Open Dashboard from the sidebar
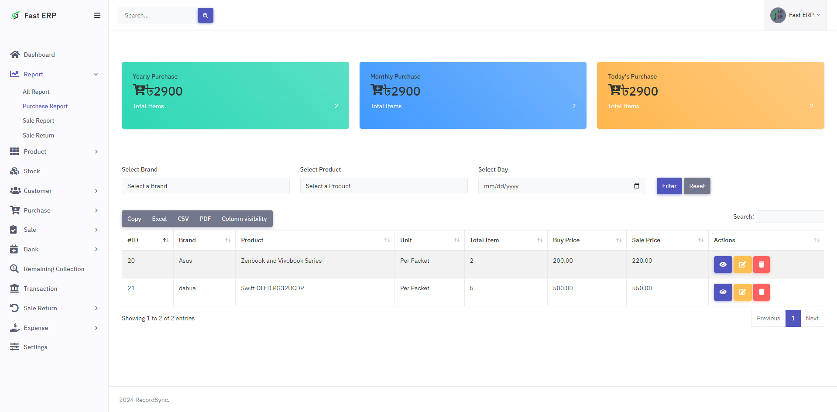This screenshot has width=837, height=412. coord(39,55)
